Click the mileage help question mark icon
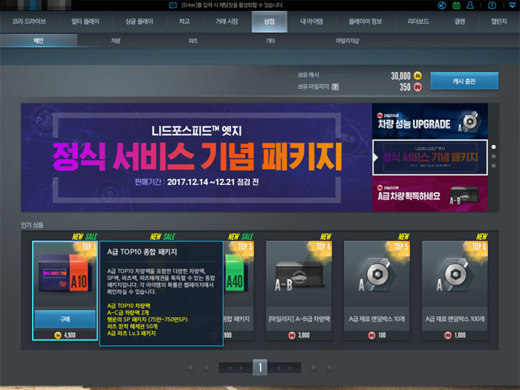The width and height of the screenshot is (520, 390). (335, 87)
